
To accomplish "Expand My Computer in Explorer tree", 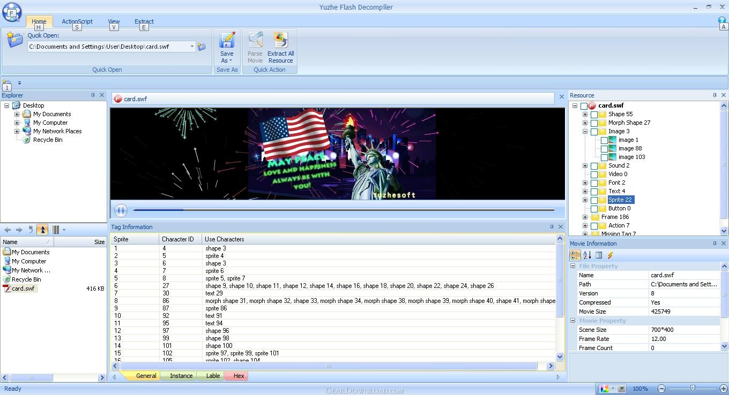I will pyautogui.click(x=17, y=123).
